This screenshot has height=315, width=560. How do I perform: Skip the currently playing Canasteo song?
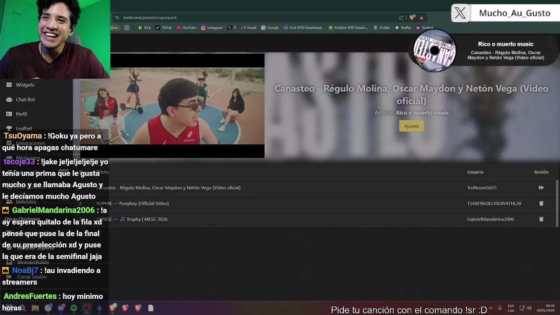[x=541, y=188]
